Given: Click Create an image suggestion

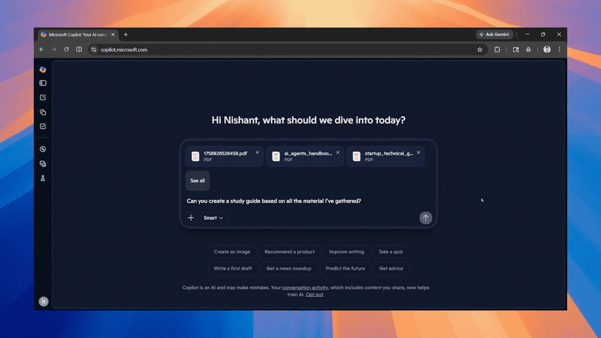Looking at the screenshot, I should pyautogui.click(x=232, y=252).
